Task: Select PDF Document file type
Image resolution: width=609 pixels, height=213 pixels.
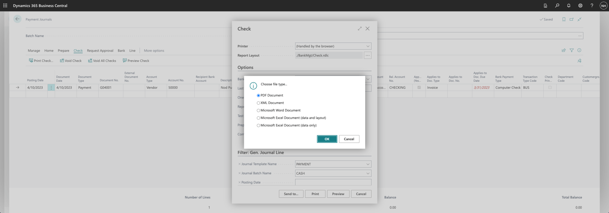Action: (258, 95)
